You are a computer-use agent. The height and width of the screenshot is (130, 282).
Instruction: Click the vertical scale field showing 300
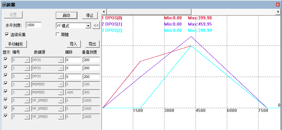91,93
